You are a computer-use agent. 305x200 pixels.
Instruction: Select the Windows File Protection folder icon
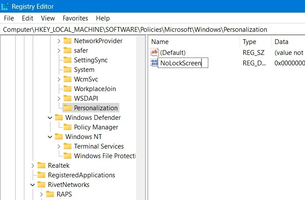[x=68, y=156]
